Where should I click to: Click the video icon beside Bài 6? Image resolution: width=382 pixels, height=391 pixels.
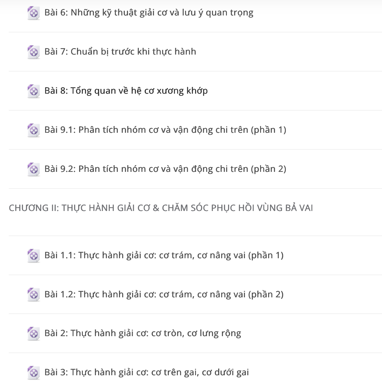[x=34, y=13]
